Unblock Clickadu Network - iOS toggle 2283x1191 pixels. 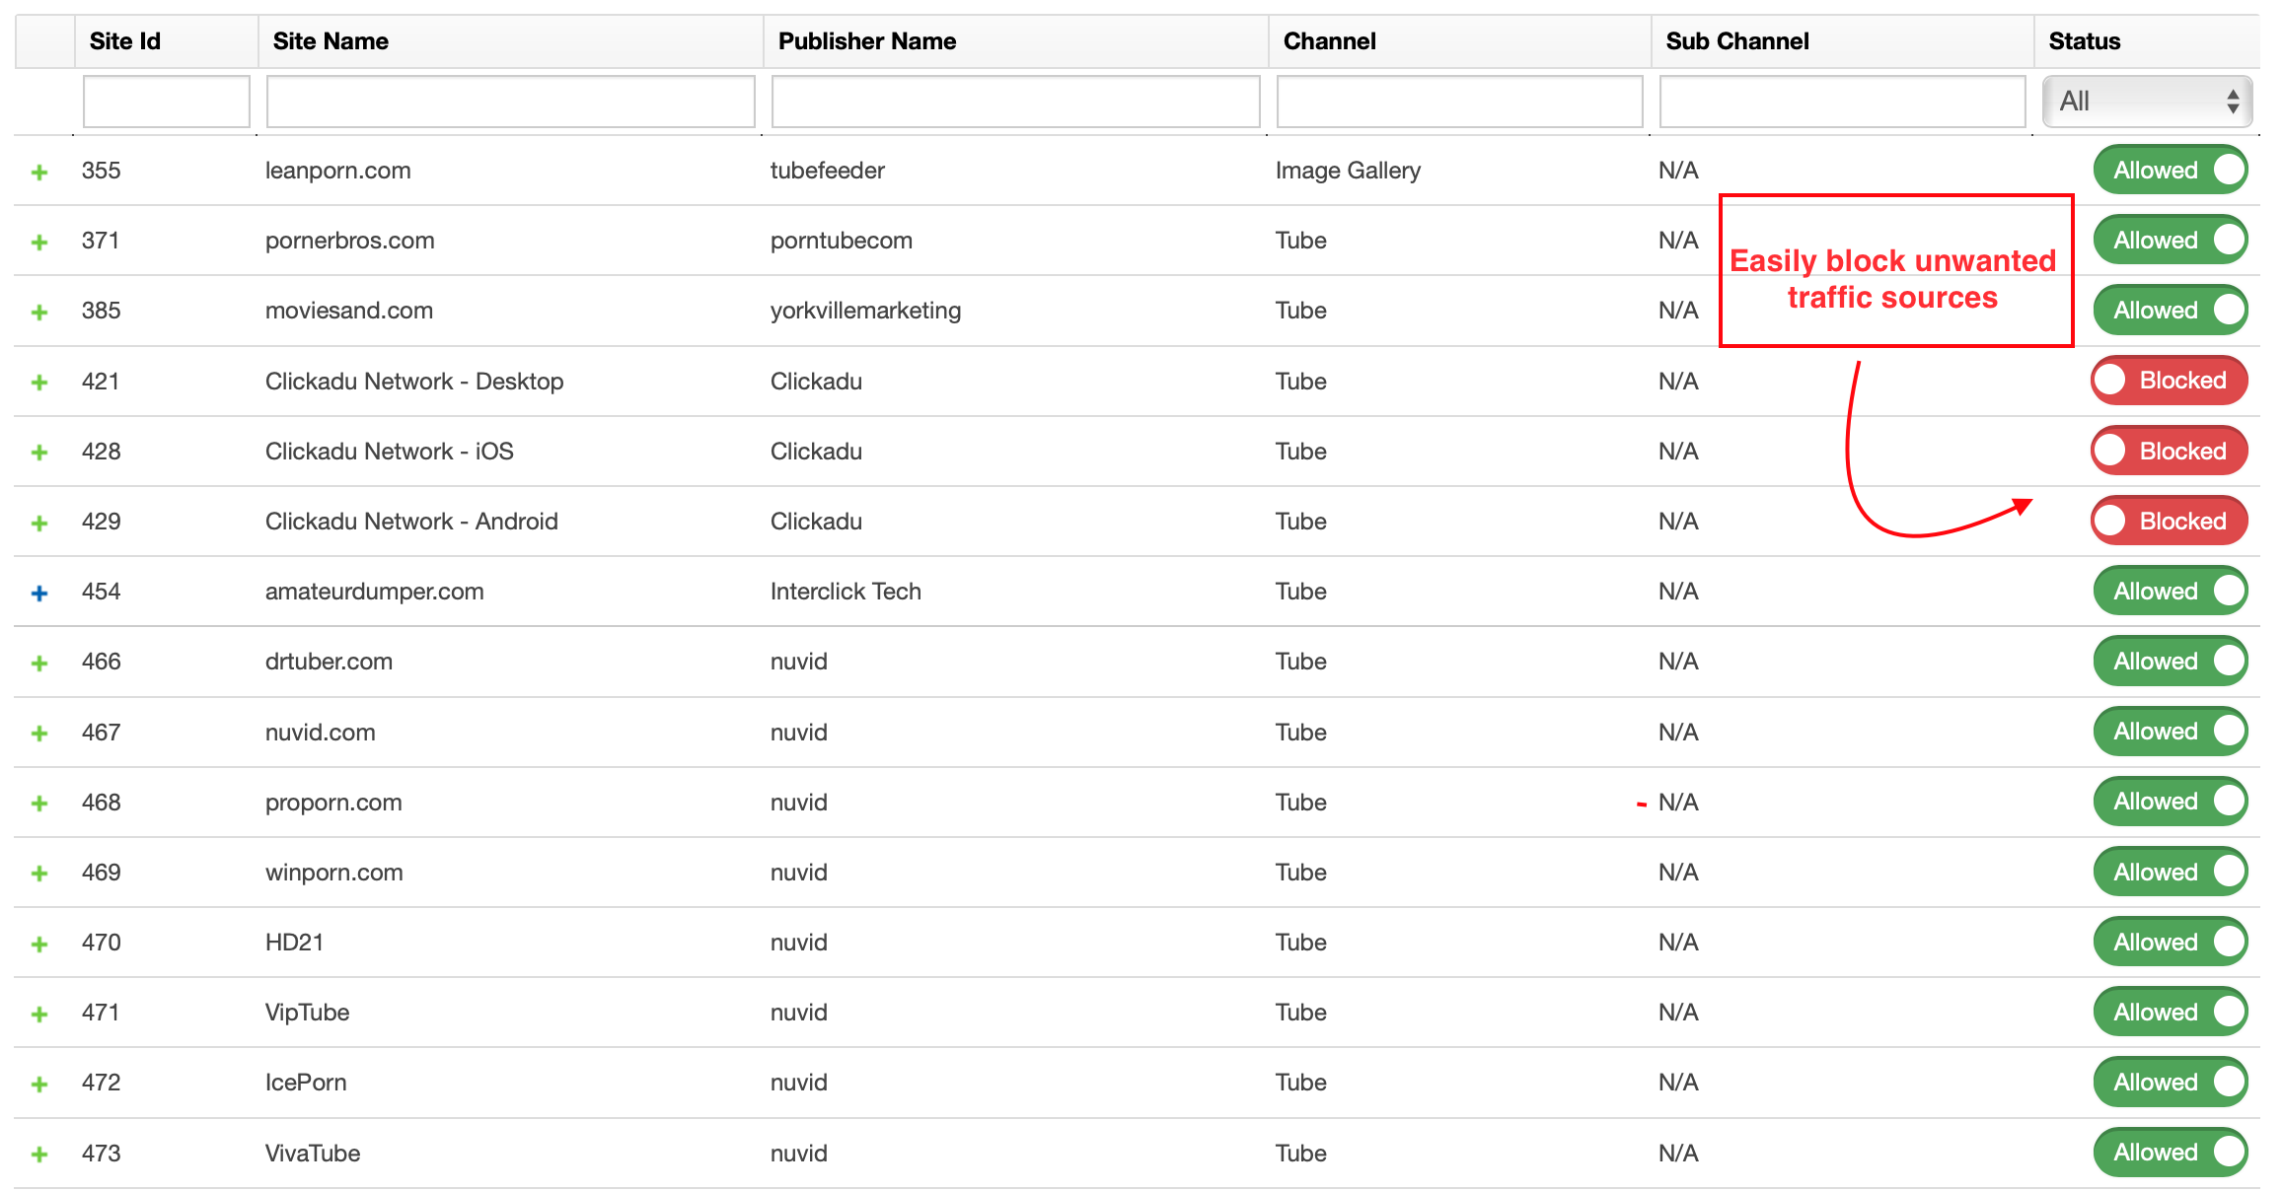click(2169, 451)
